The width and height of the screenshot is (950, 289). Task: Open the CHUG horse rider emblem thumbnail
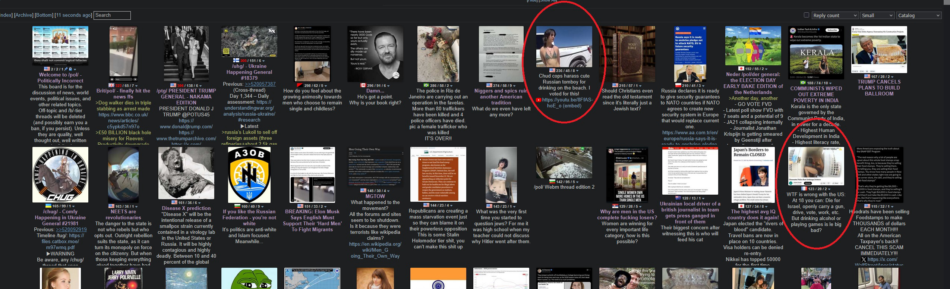[x=60, y=175]
